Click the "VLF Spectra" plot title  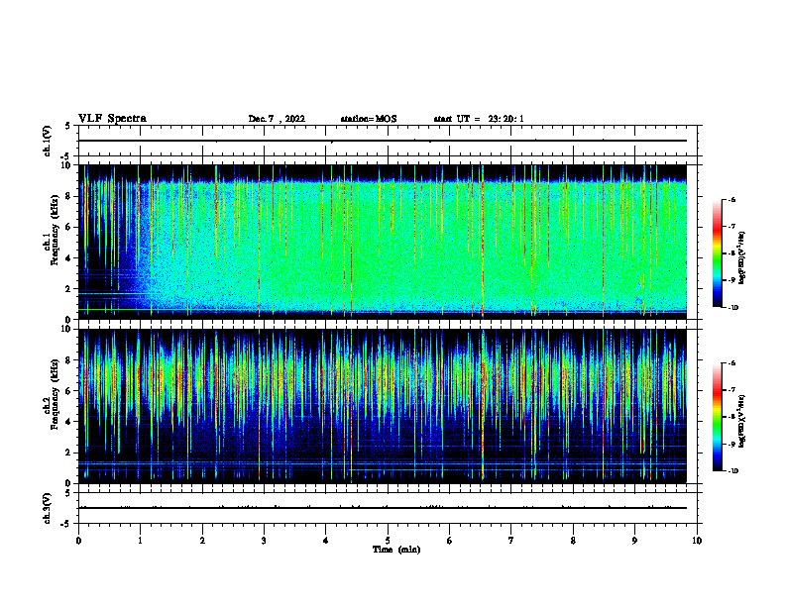click(112, 119)
